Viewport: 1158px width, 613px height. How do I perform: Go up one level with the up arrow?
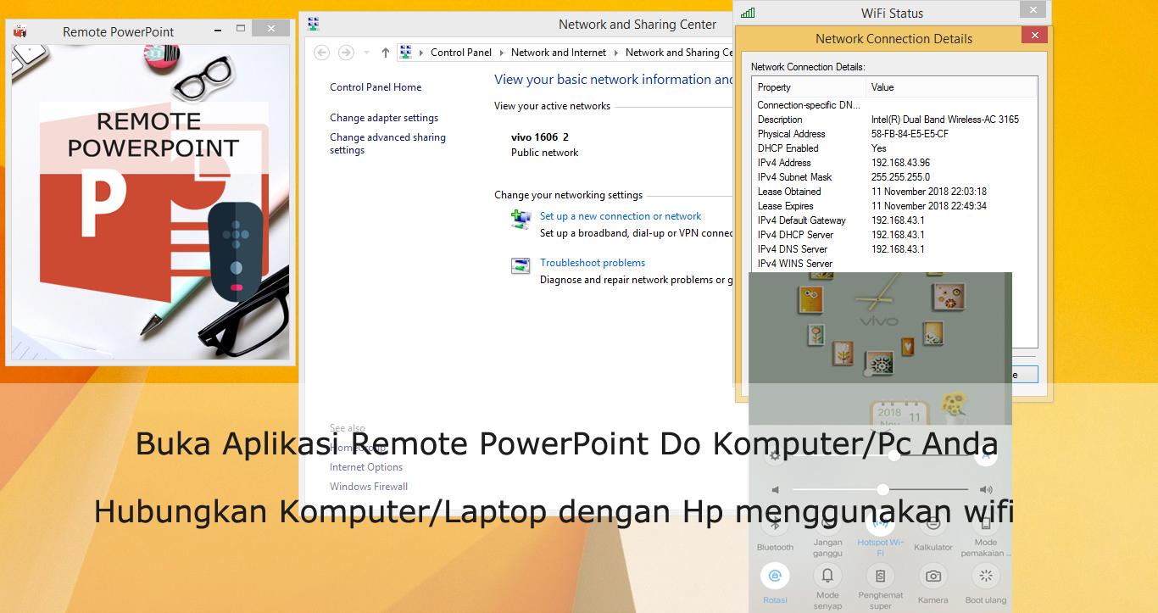385,53
